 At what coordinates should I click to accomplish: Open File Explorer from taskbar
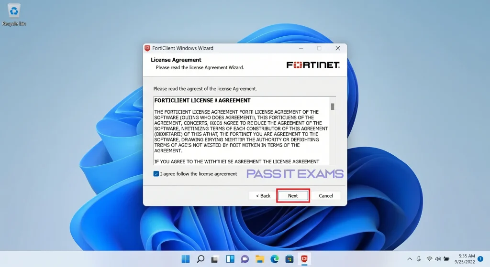click(x=260, y=259)
